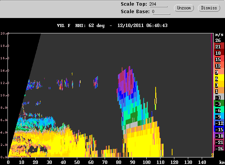Select the -26 m/s legend swatch

pyautogui.click(x=219, y=148)
